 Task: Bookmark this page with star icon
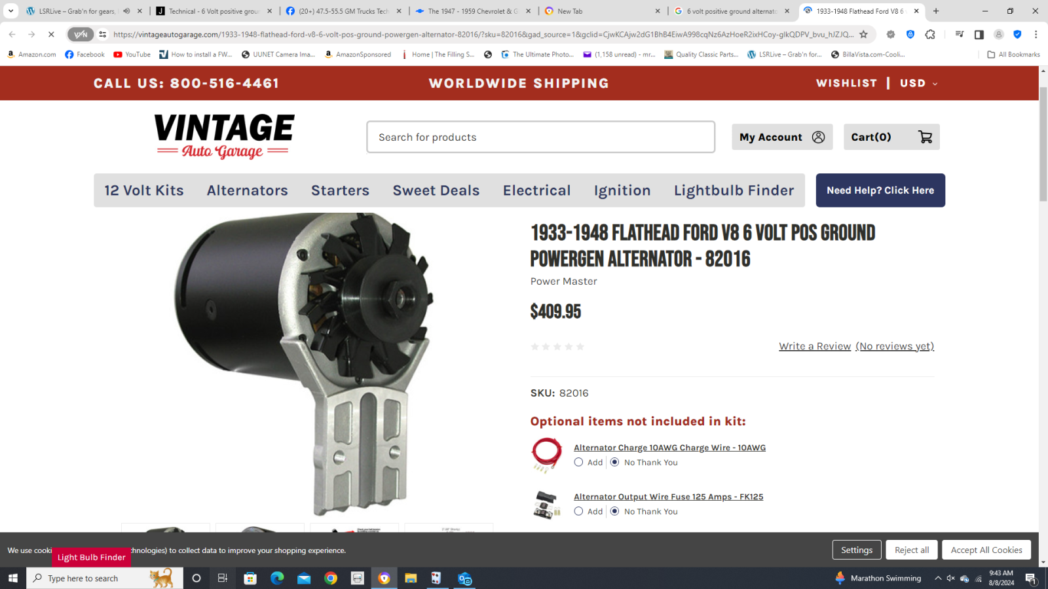click(x=863, y=34)
